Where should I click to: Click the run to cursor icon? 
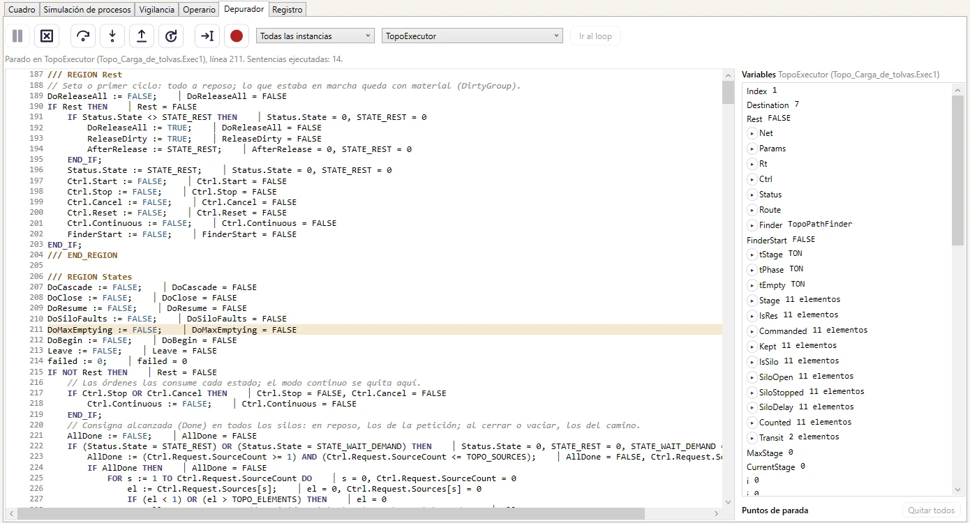point(207,36)
